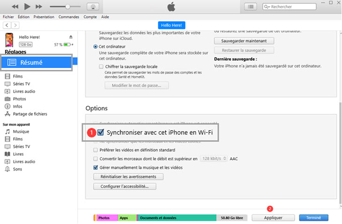Click the Documents et données storage segment
The image size is (342, 224).
(177, 218)
